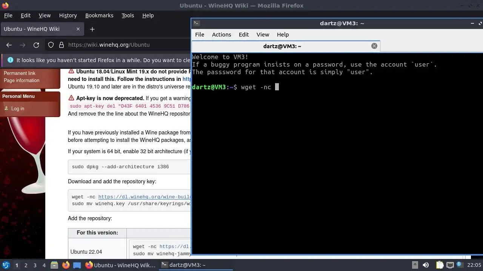
Task: Activate the Firefox WineHQ Wiki taskbar entry
Action: tap(120, 265)
